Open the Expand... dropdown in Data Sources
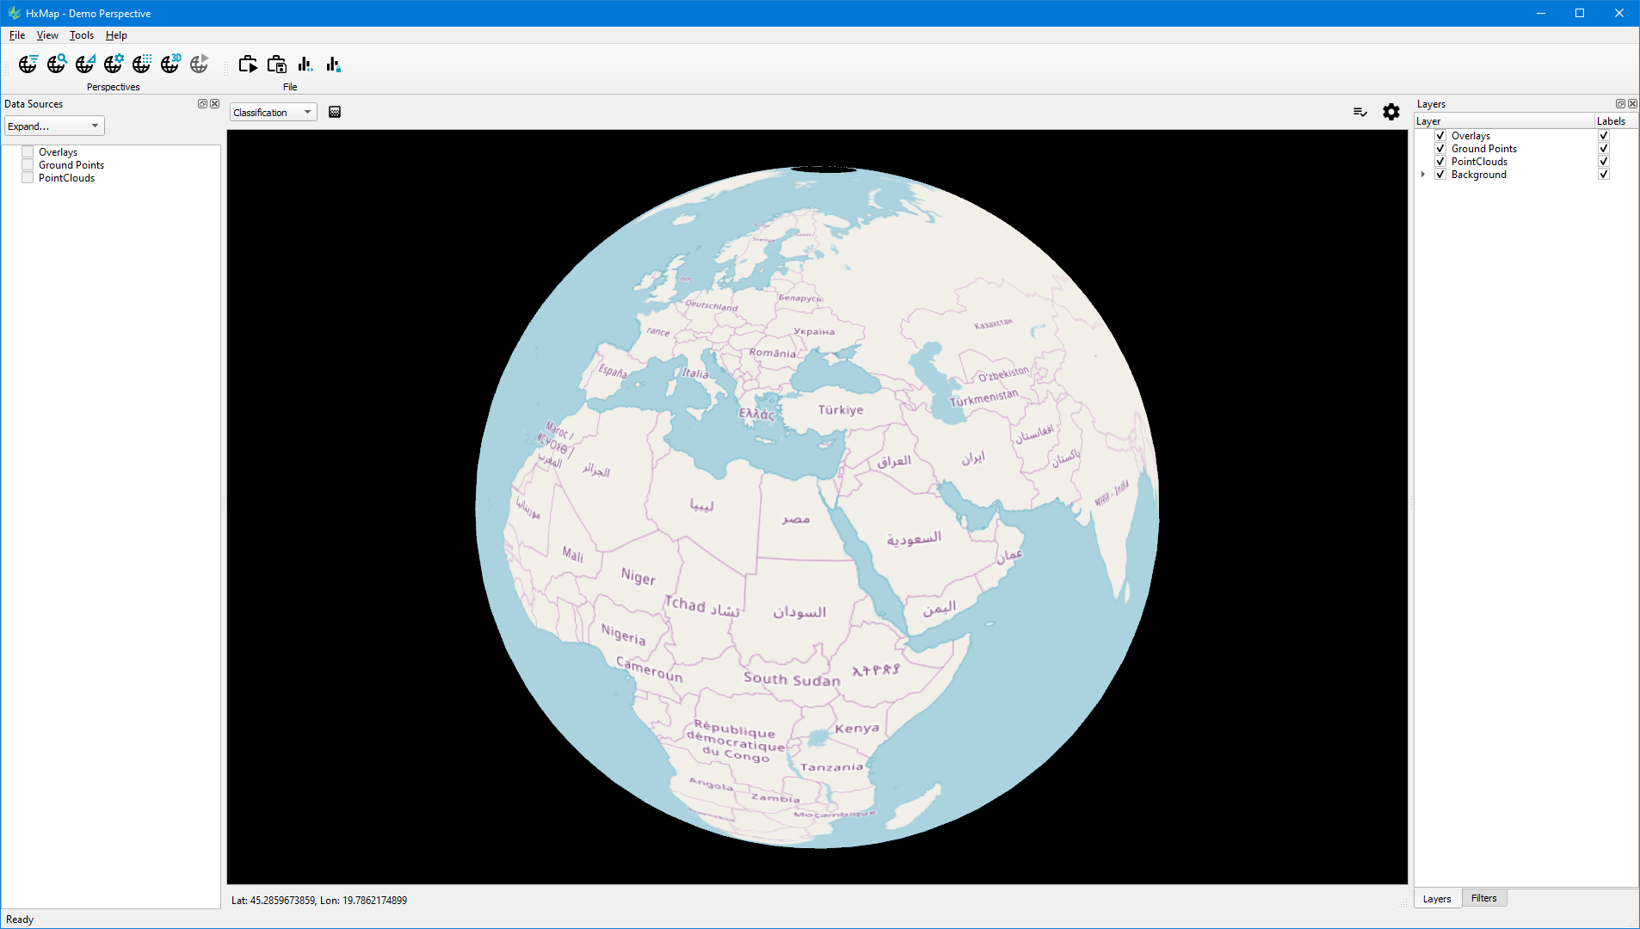Viewport: 1640px width, 929px height. pos(53,126)
